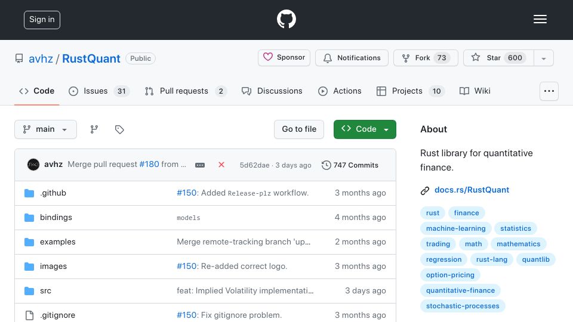Open the bindings folder
Image resolution: width=573 pixels, height=322 pixels.
pos(56,217)
